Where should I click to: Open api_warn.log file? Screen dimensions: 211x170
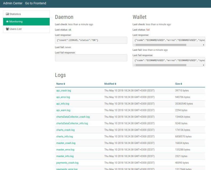[x=63, y=110]
